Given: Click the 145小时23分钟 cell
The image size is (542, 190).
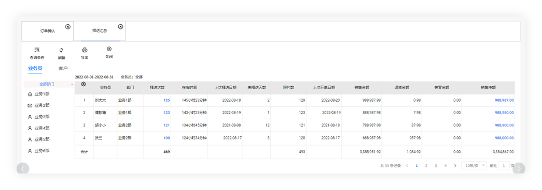Looking at the screenshot, I should (189, 100).
